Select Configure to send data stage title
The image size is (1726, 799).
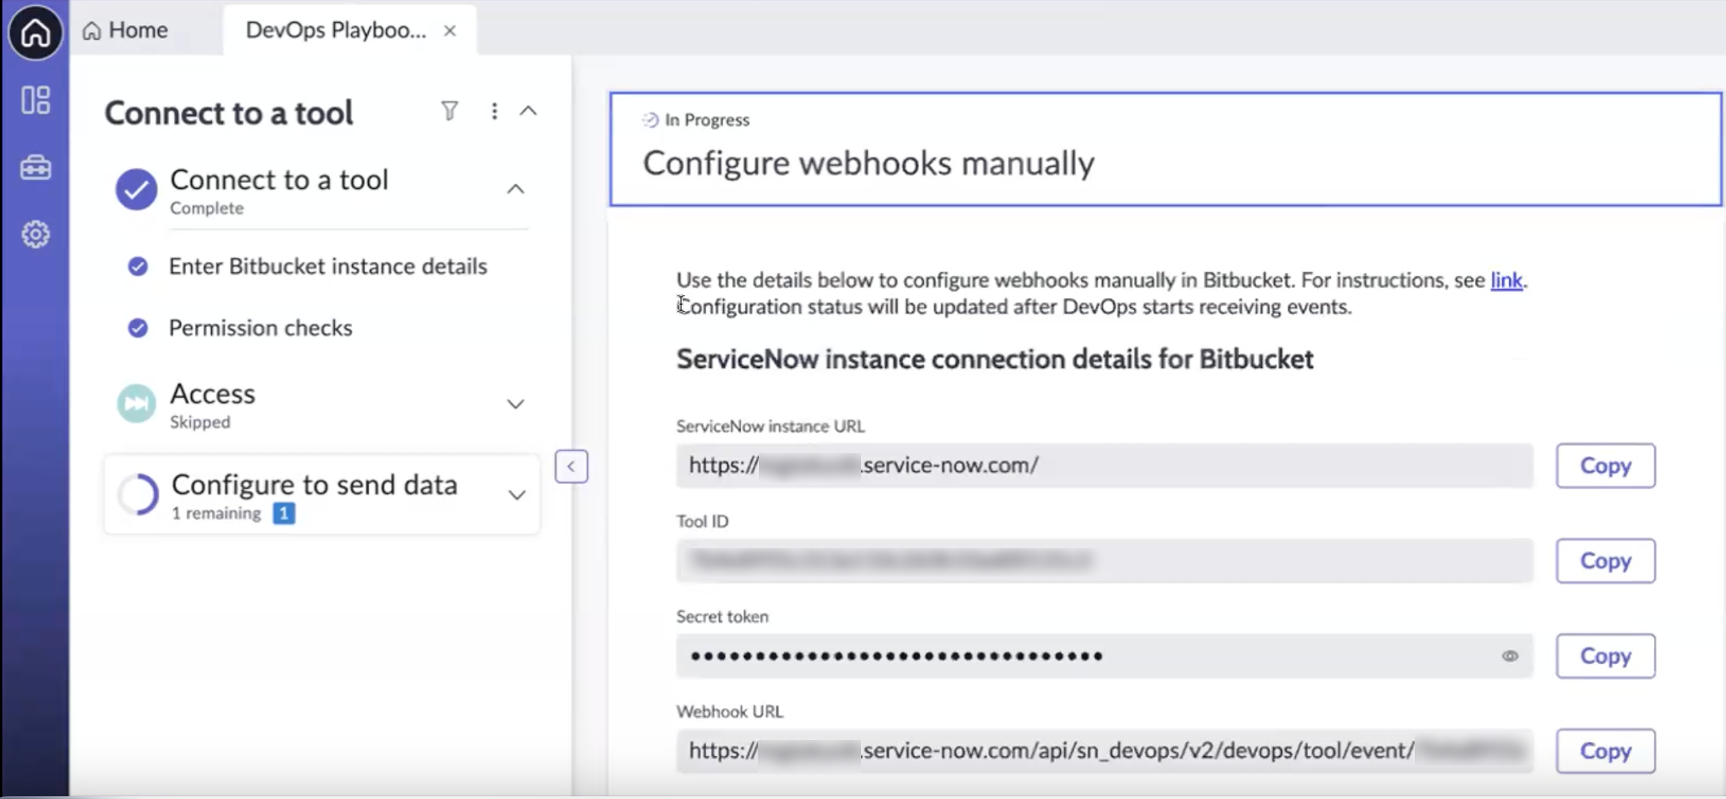click(x=314, y=485)
